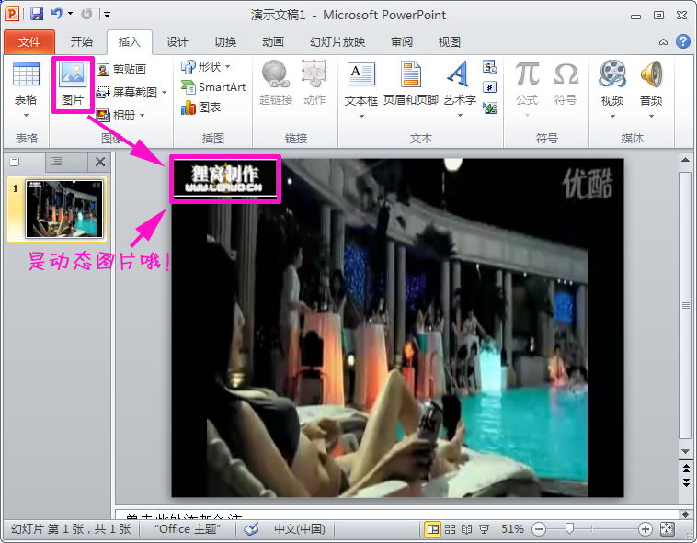This screenshot has width=697, height=543.
Task: Open 相册 photo album
Action: click(x=116, y=116)
